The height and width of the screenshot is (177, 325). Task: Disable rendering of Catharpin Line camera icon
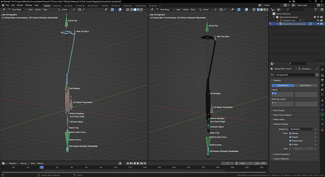click(322, 21)
